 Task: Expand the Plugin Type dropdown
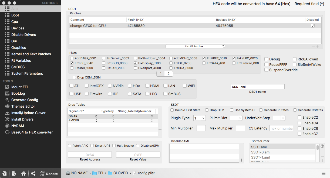(x=200, y=118)
